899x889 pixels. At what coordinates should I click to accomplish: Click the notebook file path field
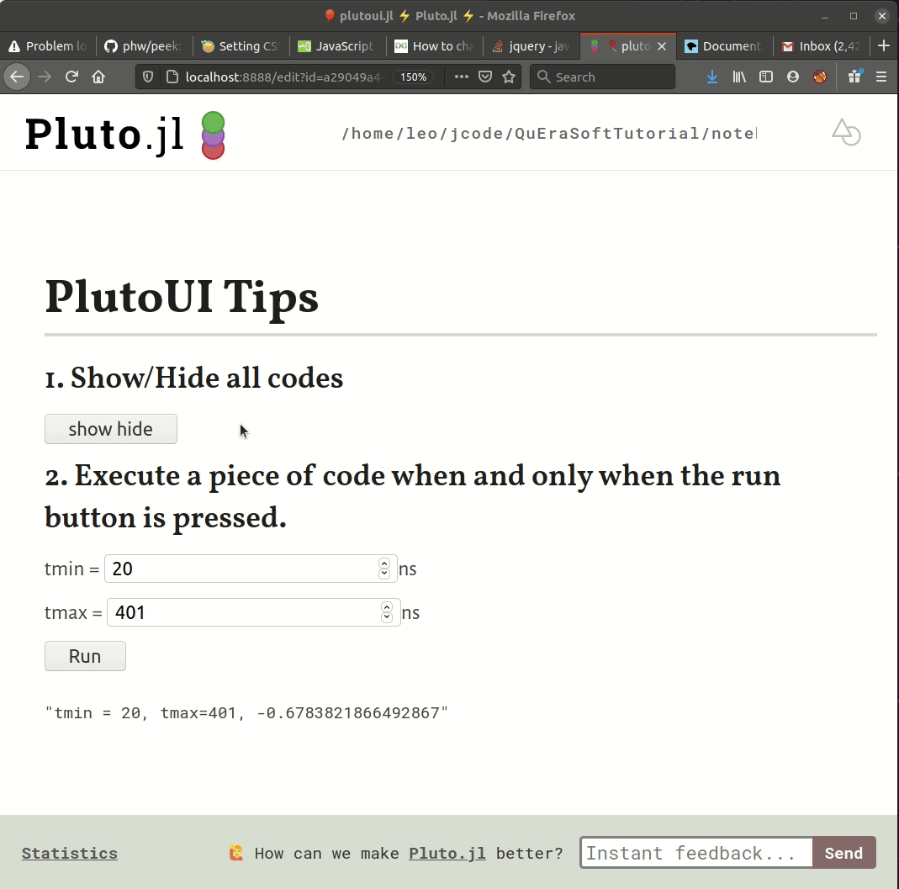pyautogui.click(x=549, y=134)
